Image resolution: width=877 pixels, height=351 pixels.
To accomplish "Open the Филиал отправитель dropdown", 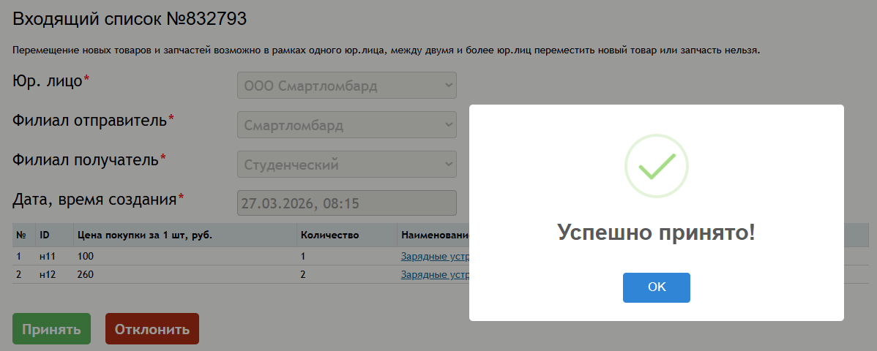I will [x=347, y=124].
